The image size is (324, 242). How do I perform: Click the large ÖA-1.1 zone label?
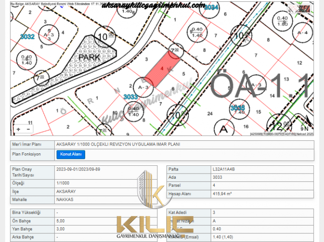[259, 84]
